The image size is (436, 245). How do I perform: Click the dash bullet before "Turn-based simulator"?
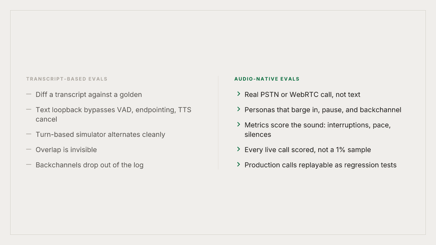[x=29, y=134]
